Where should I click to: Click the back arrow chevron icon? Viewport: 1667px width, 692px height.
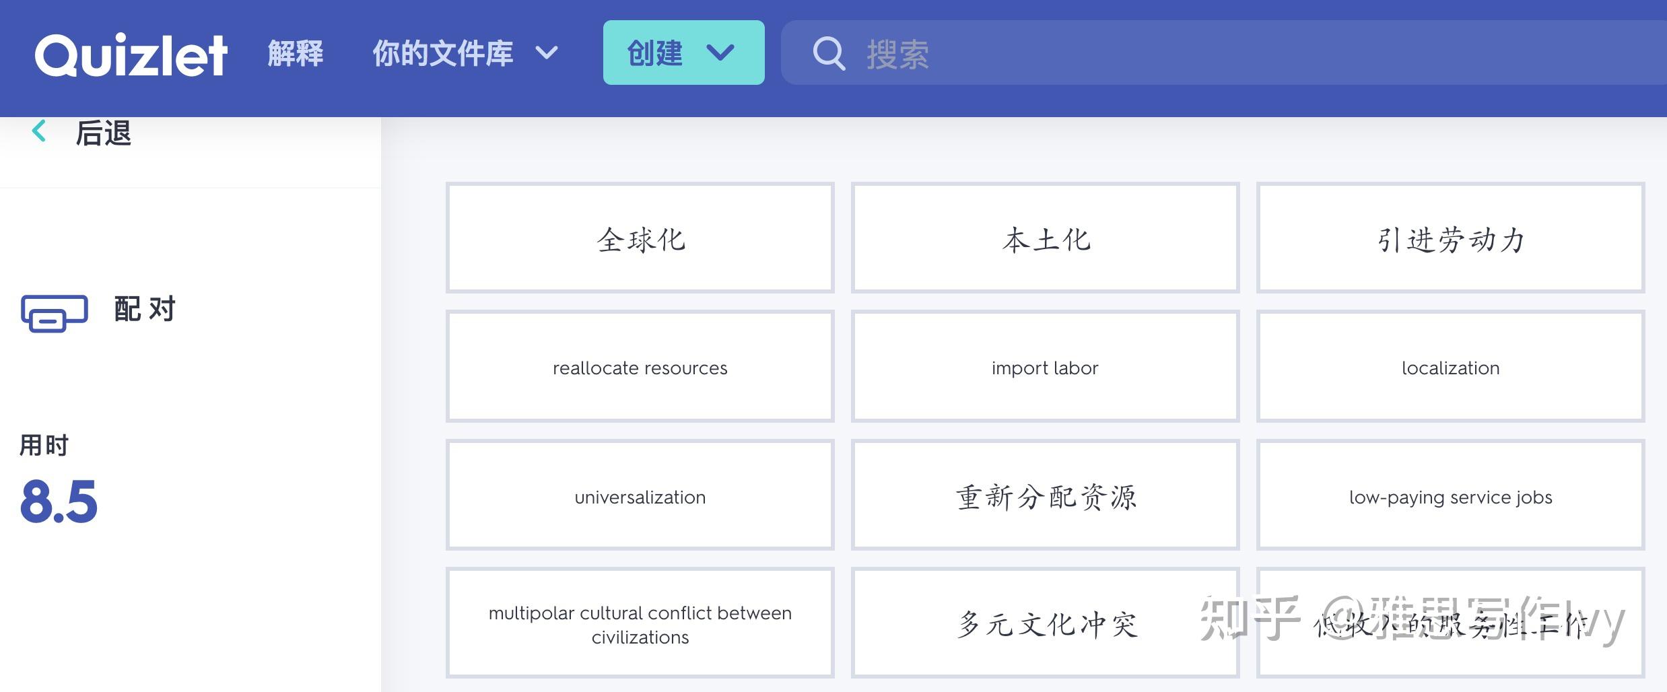(39, 131)
